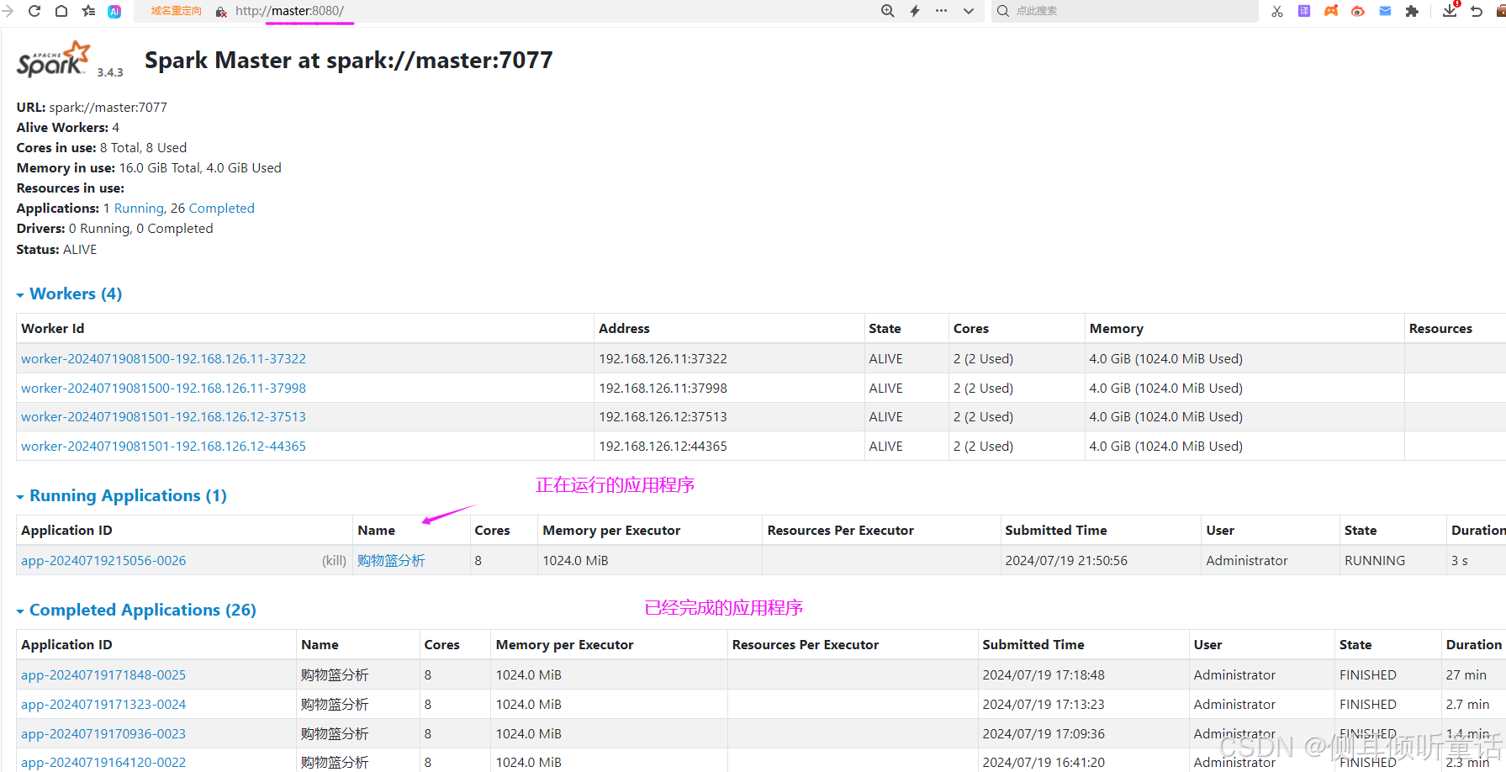Click the zoom magnifier icon in address bar
The height and width of the screenshot is (772, 1506).
888,11
